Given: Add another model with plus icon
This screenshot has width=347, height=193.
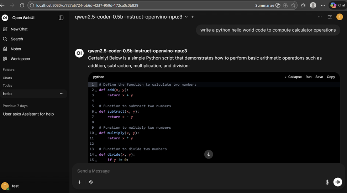Looking at the screenshot, I should pyautogui.click(x=193, y=17).
